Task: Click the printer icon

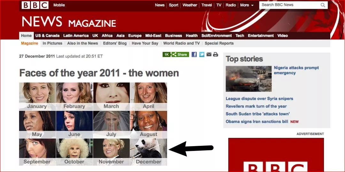Action: click(x=216, y=55)
